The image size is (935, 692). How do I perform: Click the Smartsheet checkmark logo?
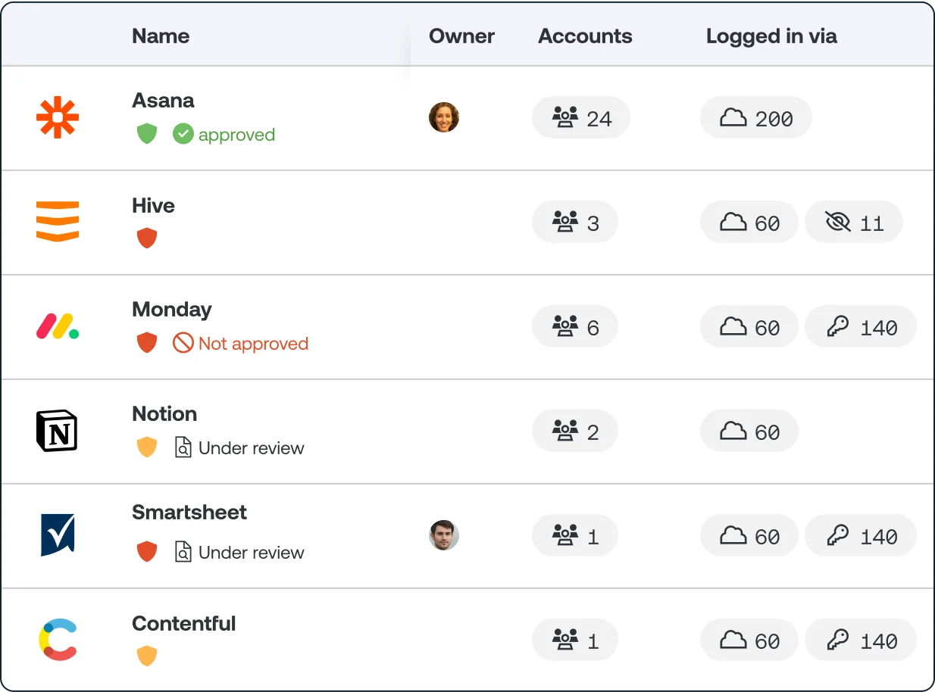click(58, 535)
